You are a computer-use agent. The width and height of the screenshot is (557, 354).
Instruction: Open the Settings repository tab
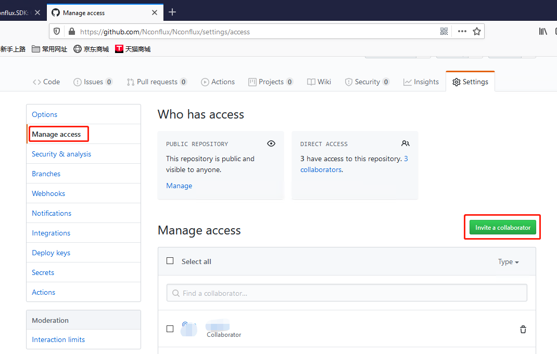470,82
